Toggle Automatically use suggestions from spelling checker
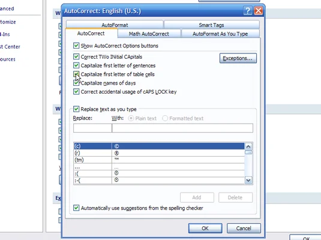 pyautogui.click(x=76, y=208)
